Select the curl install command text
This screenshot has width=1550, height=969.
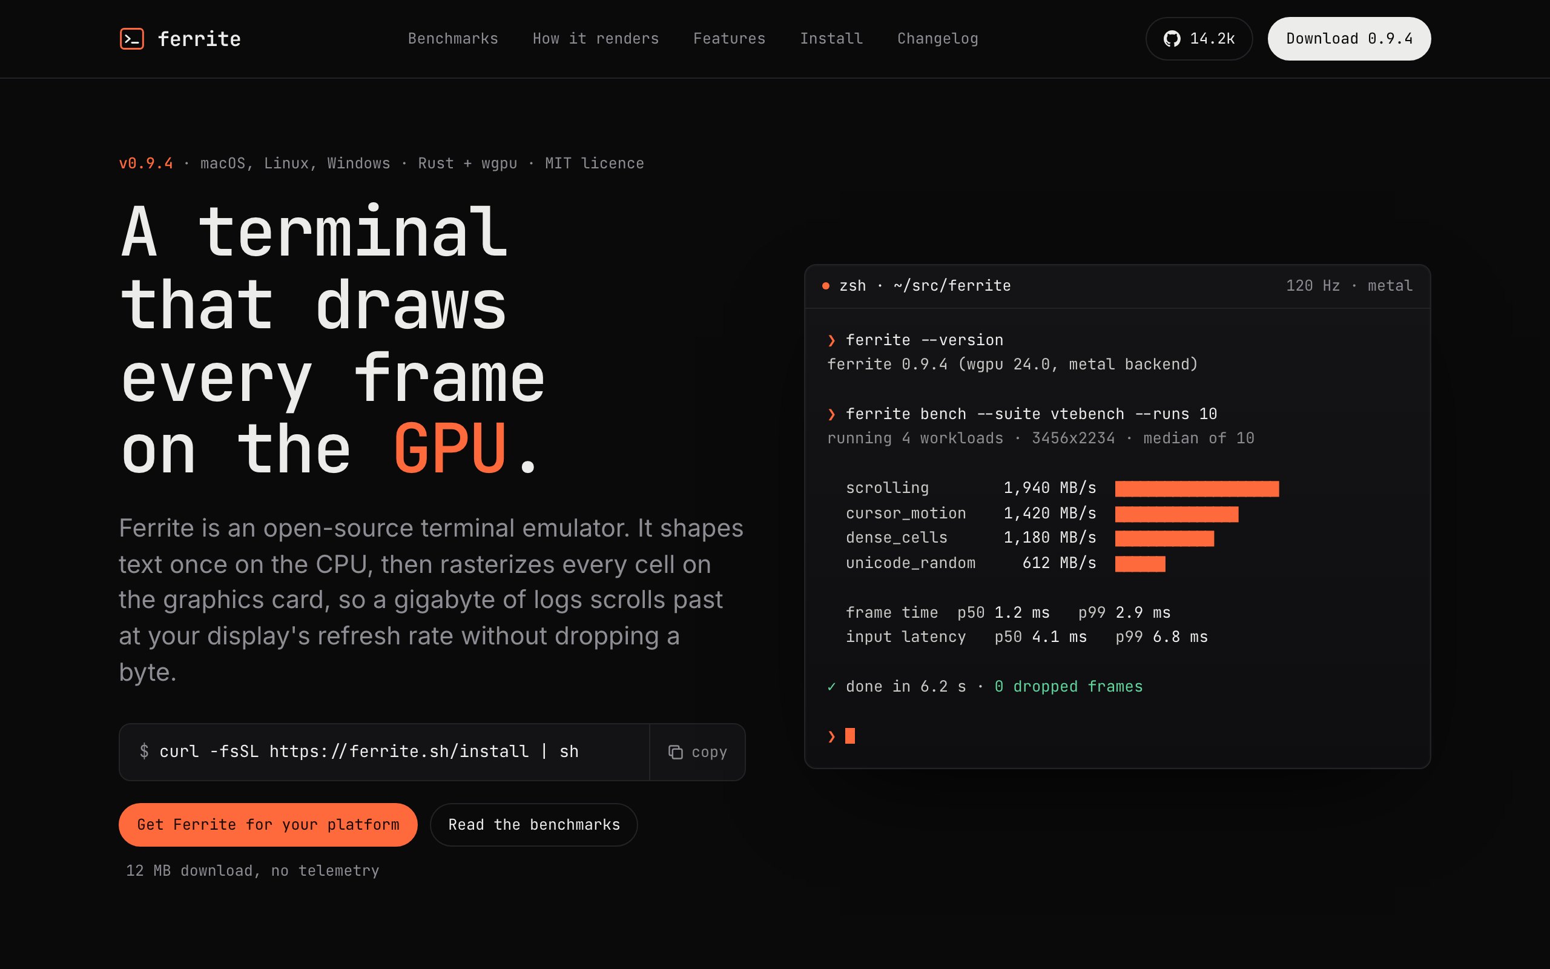click(368, 752)
